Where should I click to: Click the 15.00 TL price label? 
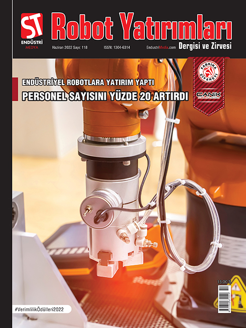(224, 282)
